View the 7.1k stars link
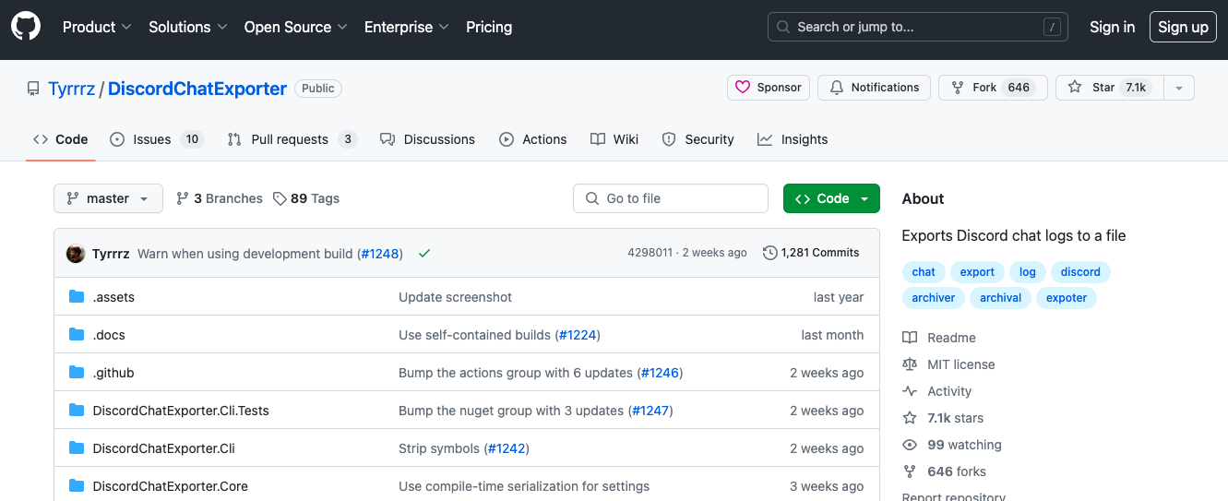The height and width of the screenshot is (501, 1228). (x=943, y=418)
